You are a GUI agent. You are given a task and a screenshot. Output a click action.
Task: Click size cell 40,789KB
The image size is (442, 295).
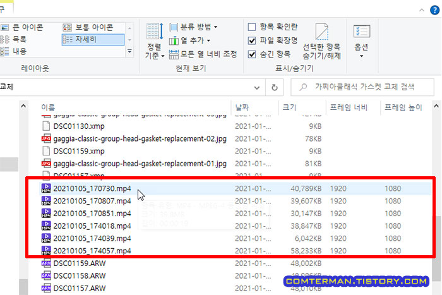306,188
